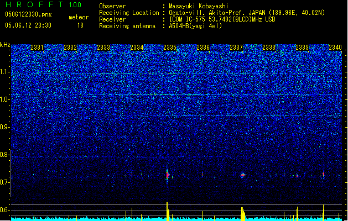Image resolution: width=348 pixels, height=221 pixels.
Task: Click the tallest yellow power spike at 2335
Action: pos(167,211)
